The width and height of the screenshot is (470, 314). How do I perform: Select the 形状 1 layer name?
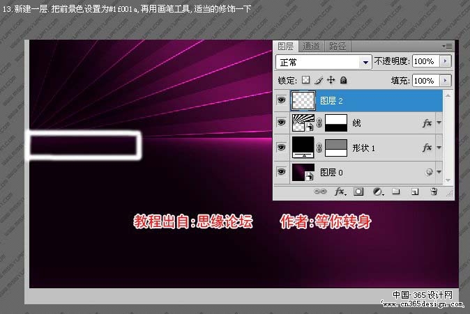(x=363, y=148)
